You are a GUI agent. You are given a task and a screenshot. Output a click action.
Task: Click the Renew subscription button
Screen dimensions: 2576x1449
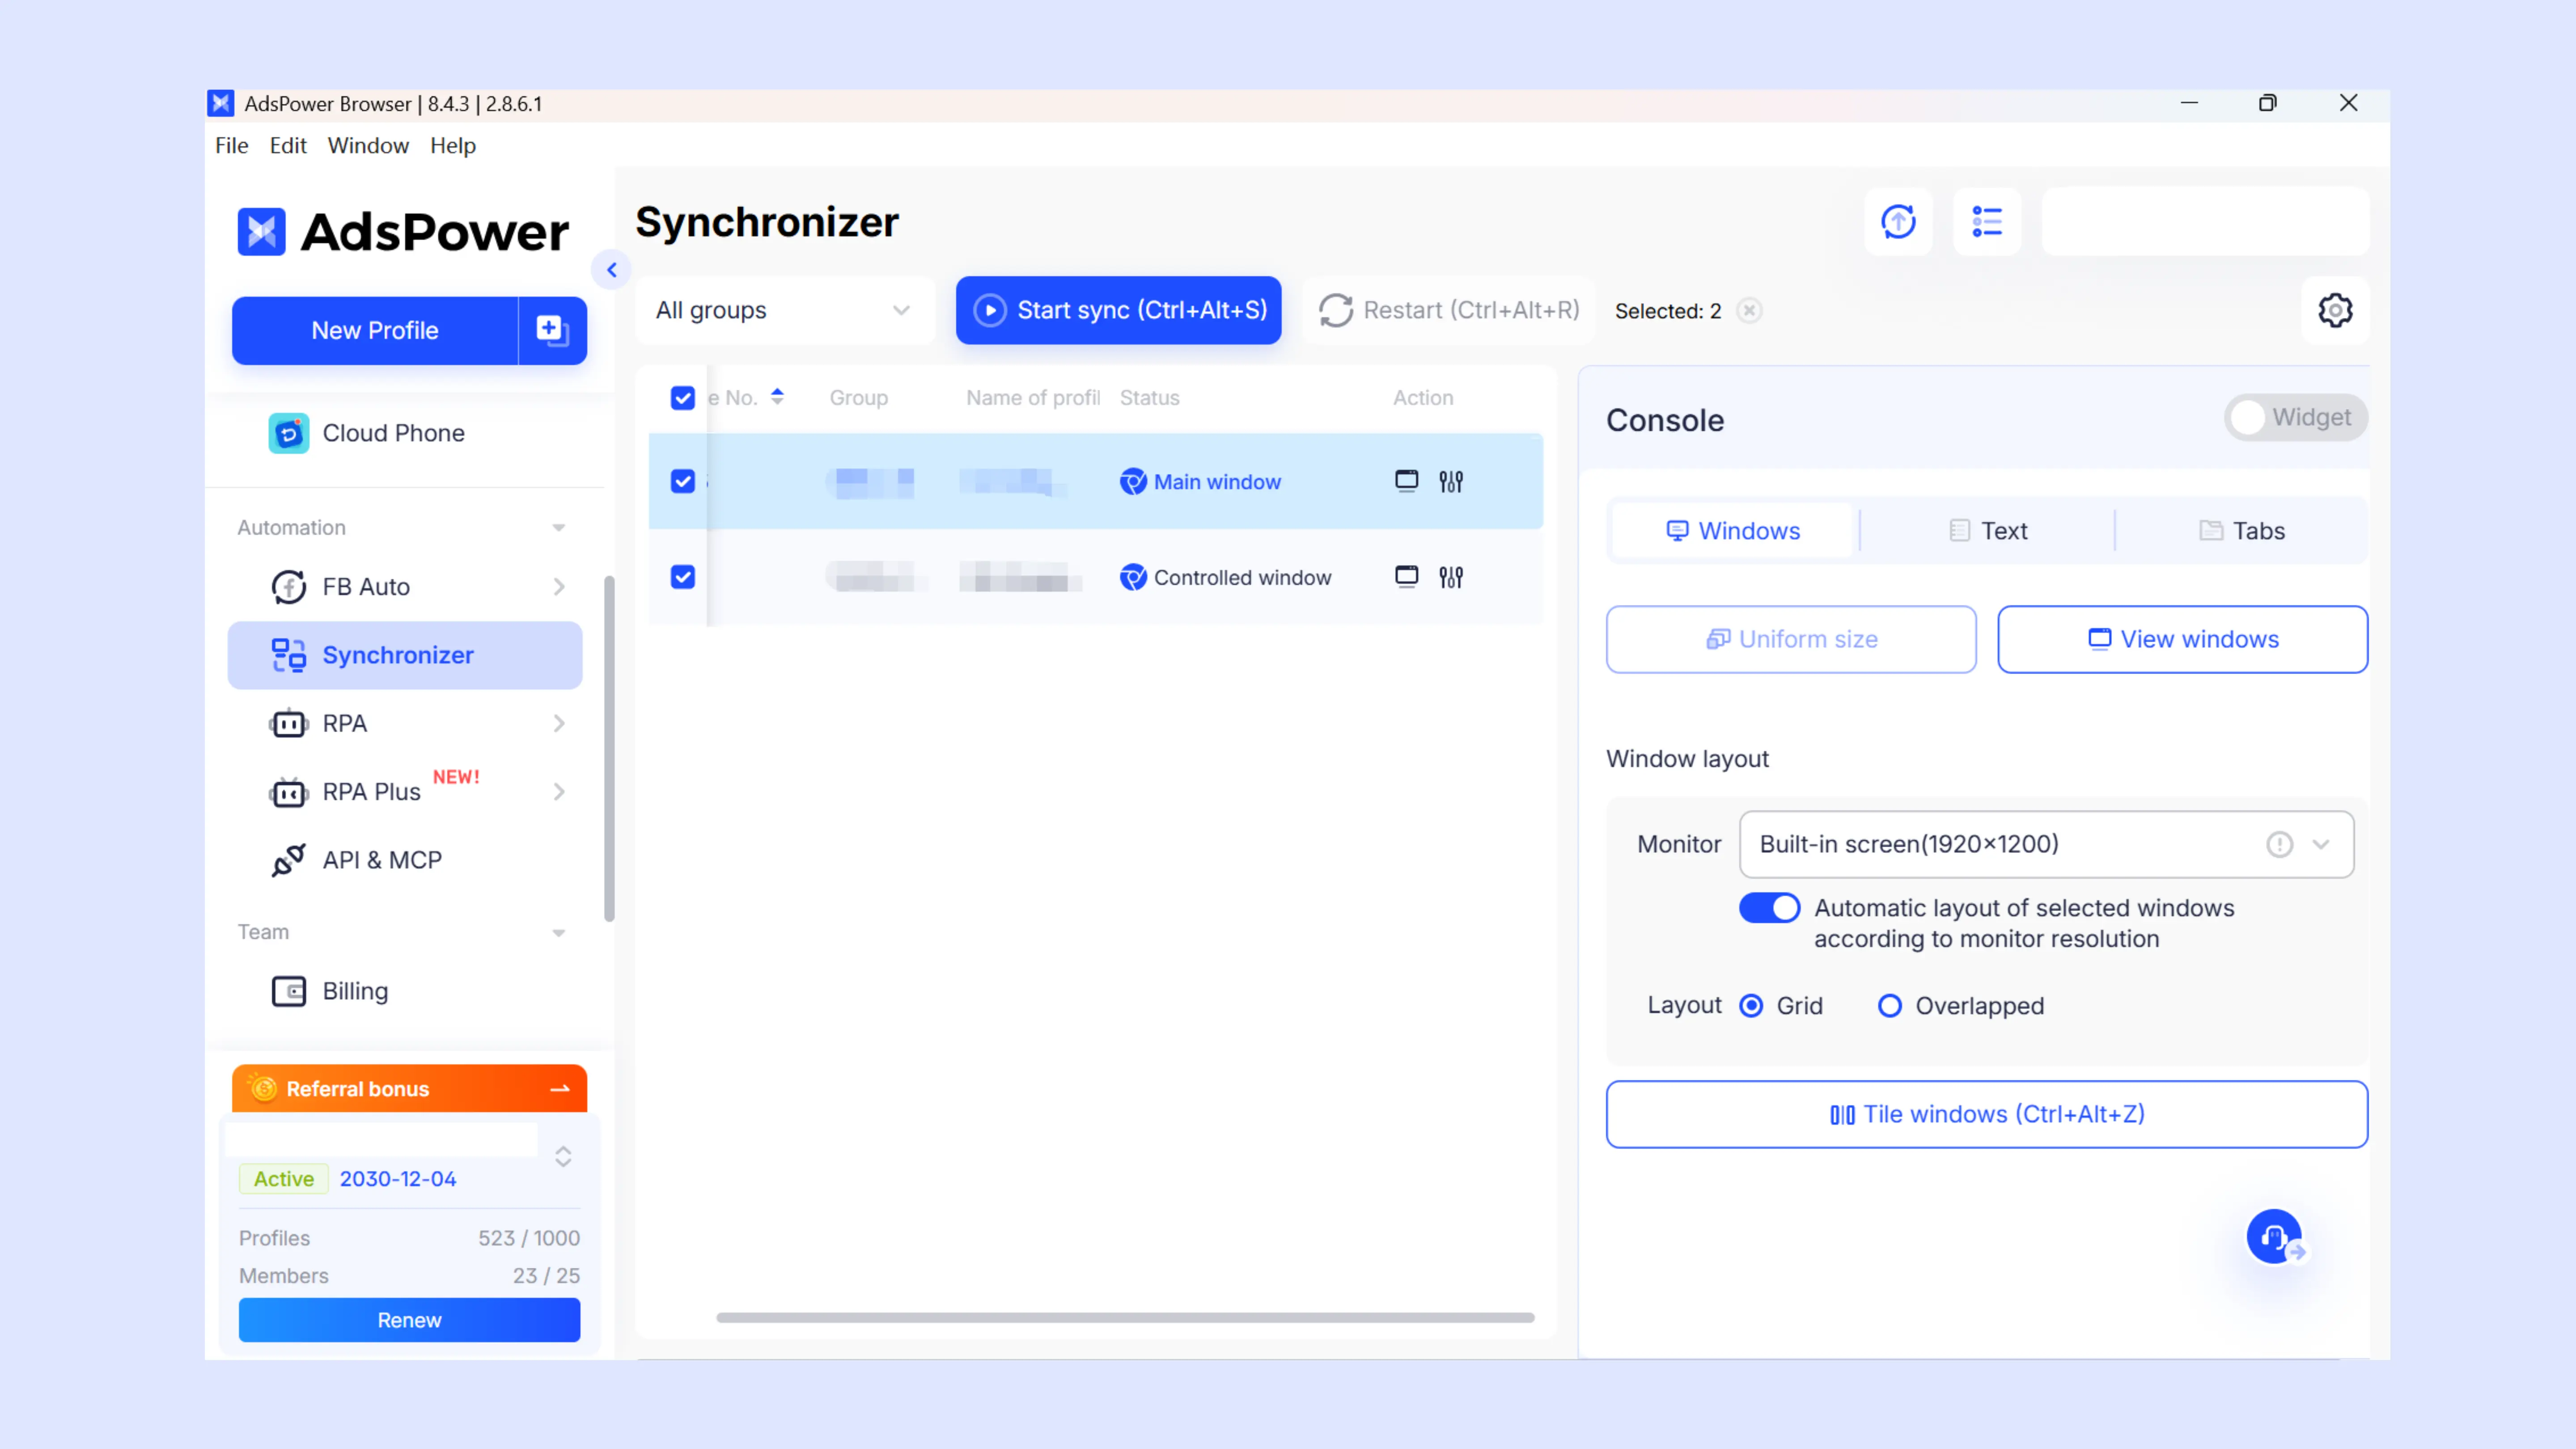[x=409, y=1320]
